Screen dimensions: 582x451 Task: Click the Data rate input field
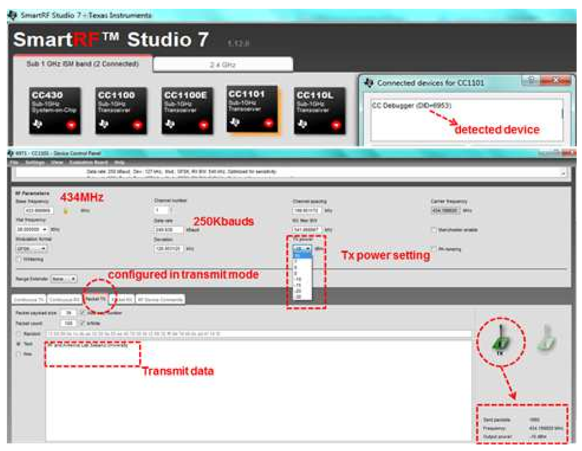169,230
